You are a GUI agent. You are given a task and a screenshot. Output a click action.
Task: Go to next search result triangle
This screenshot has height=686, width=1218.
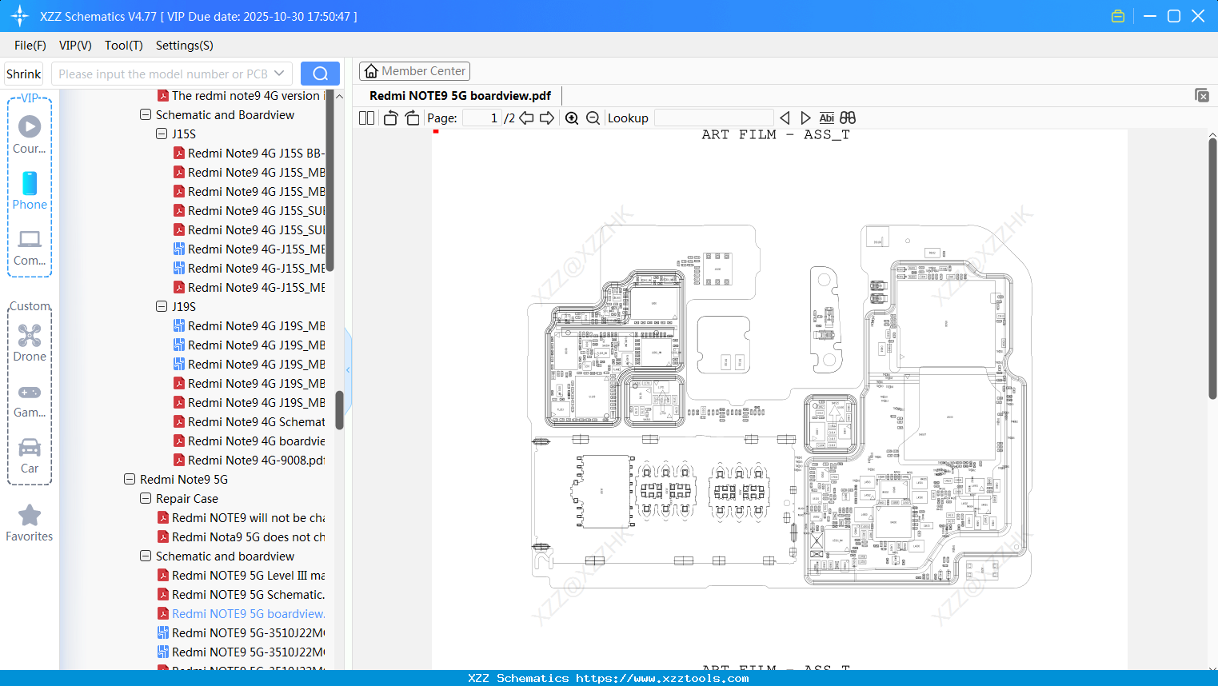tap(805, 117)
